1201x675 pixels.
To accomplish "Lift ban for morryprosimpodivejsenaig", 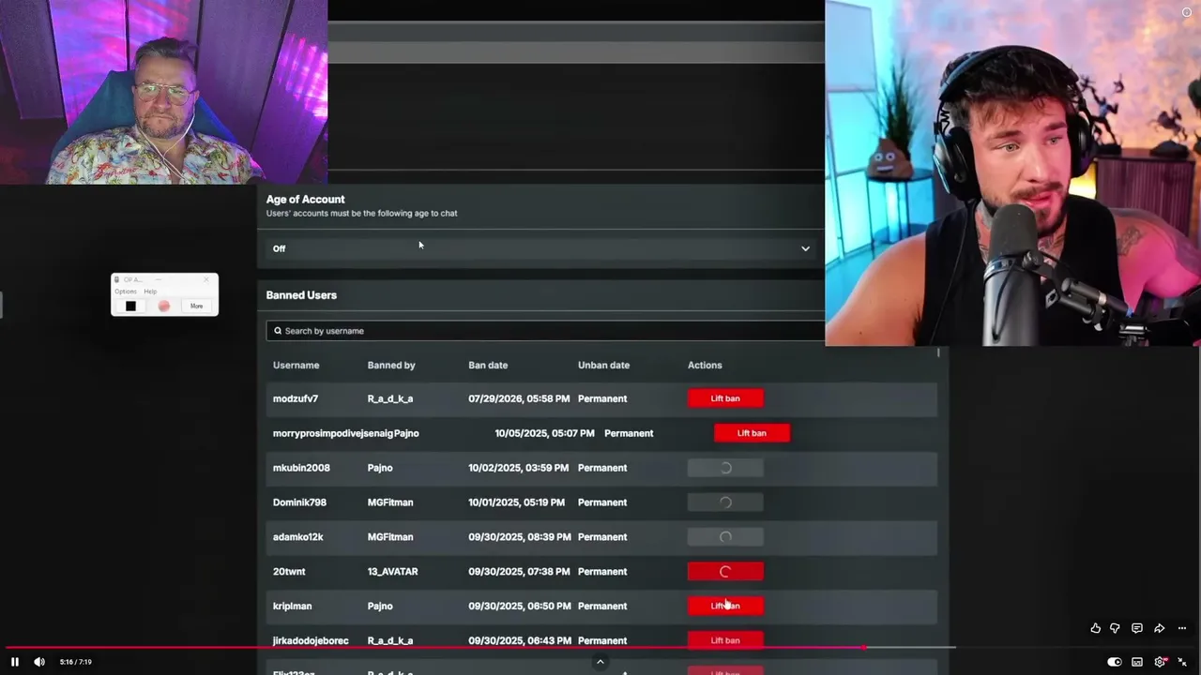I will point(752,433).
